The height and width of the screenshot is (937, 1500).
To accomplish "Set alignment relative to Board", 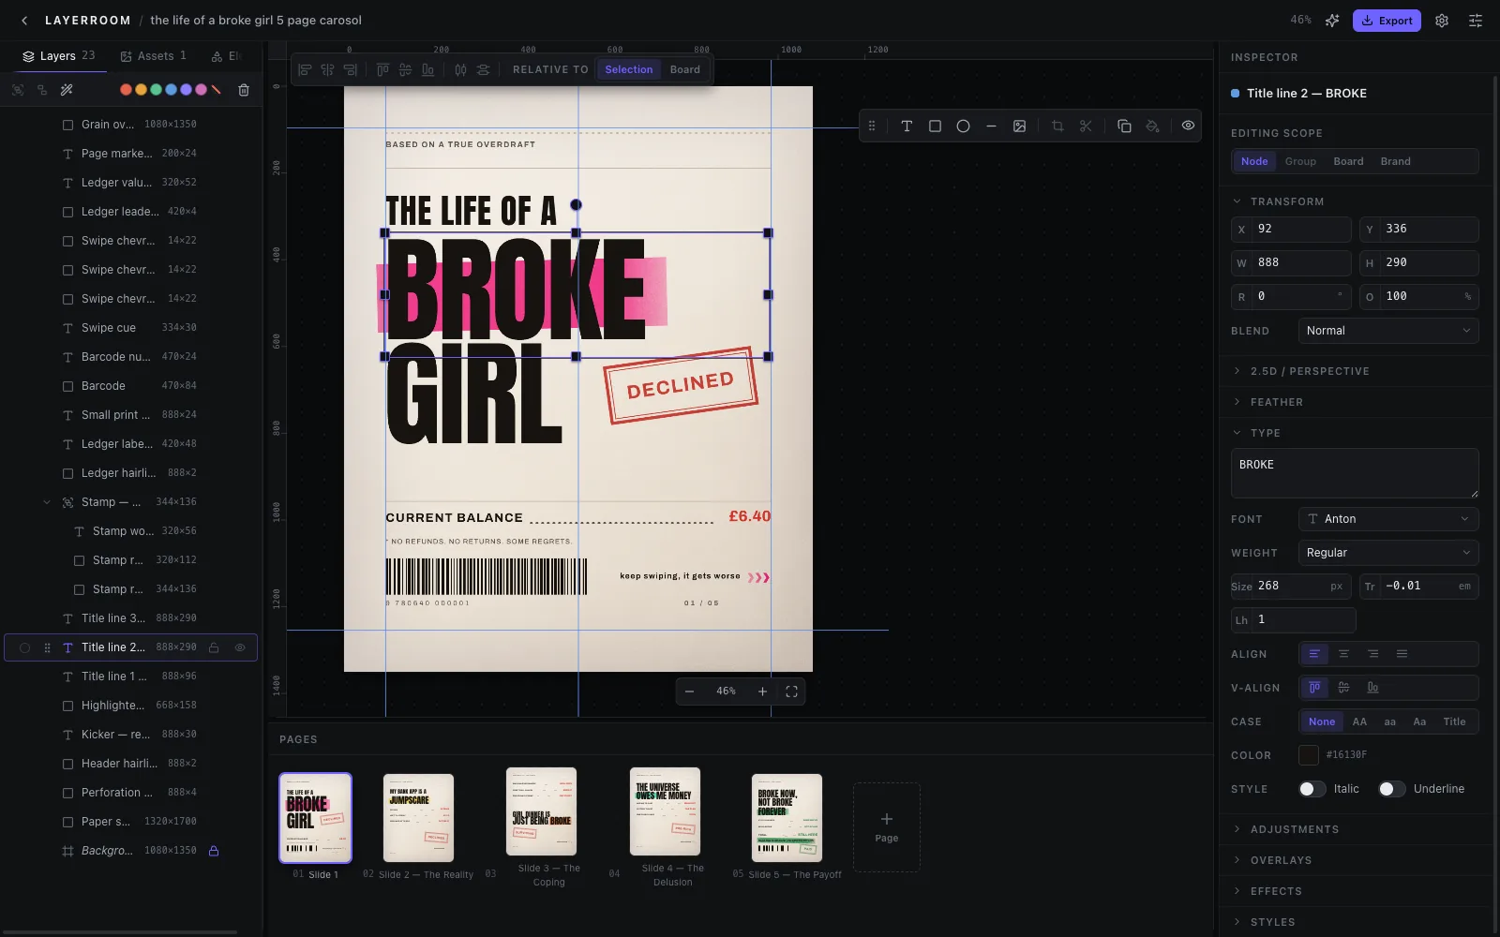I will tap(684, 69).
